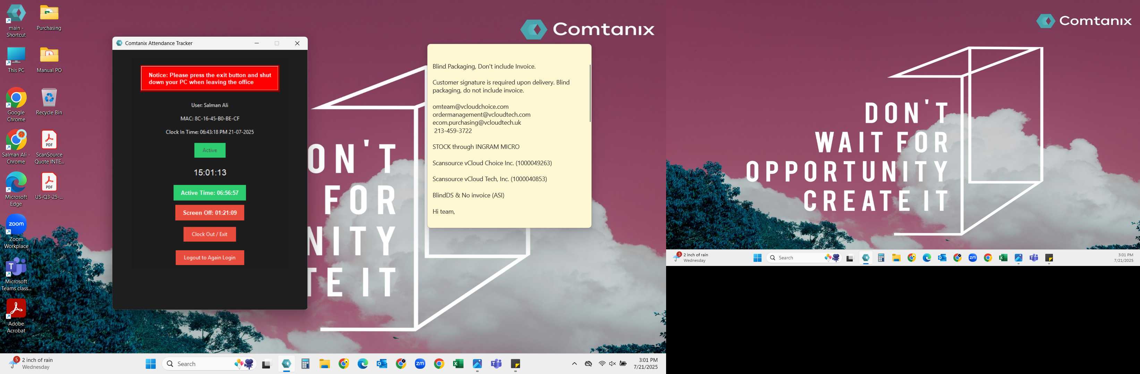Viewport: 1140px width, 374px height.
Task: Select the Adobe Acrobat desktop shortcut
Action: (x=16, y=316)
